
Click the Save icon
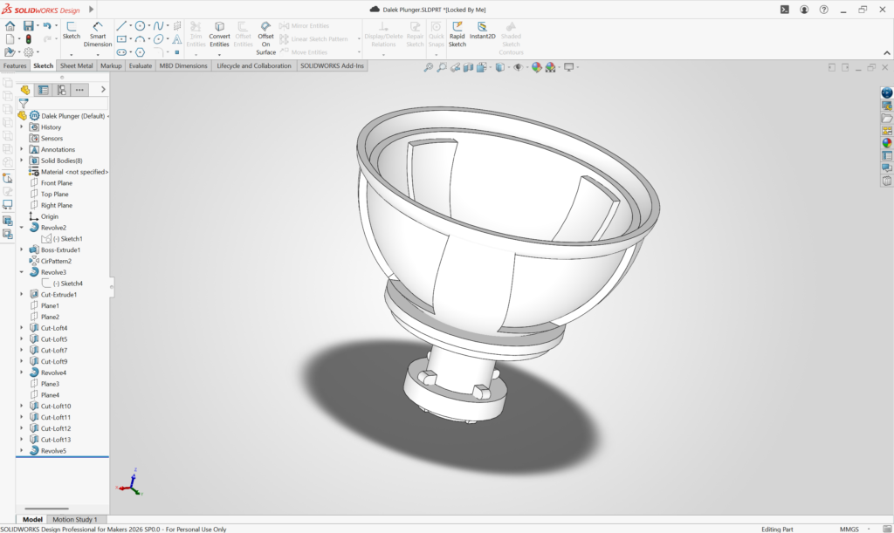(x=29, y=26)
